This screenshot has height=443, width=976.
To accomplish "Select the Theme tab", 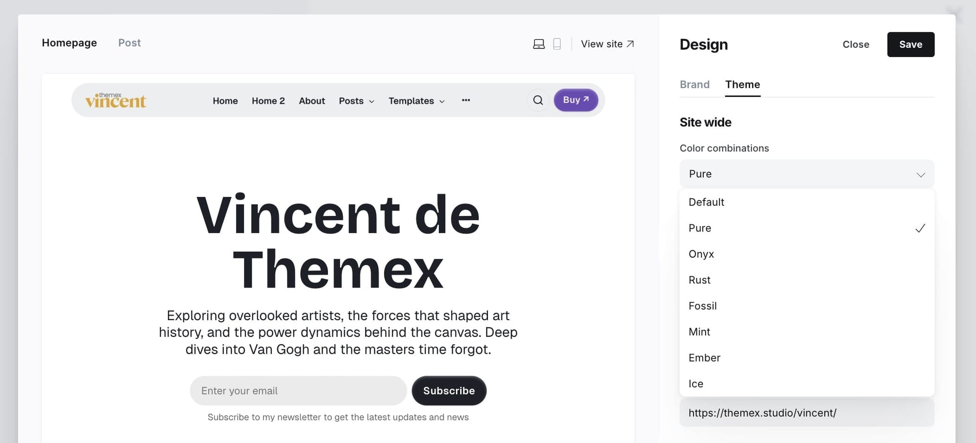I will [x=742, y=84].
